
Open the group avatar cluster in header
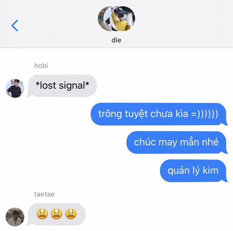(x=116, y=19)
